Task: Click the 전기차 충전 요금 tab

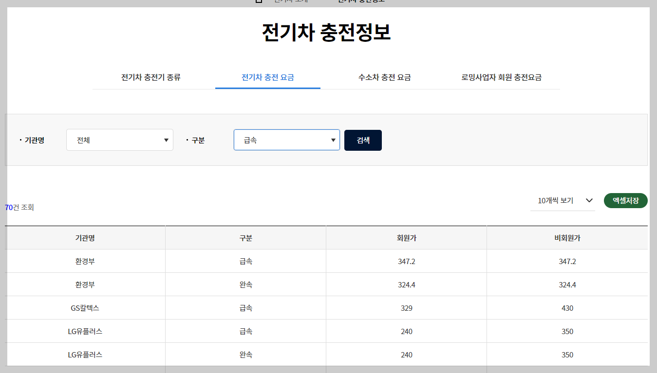Action: 268,77
